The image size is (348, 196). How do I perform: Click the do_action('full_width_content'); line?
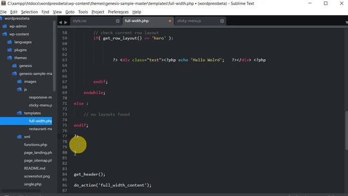point(113,185)
